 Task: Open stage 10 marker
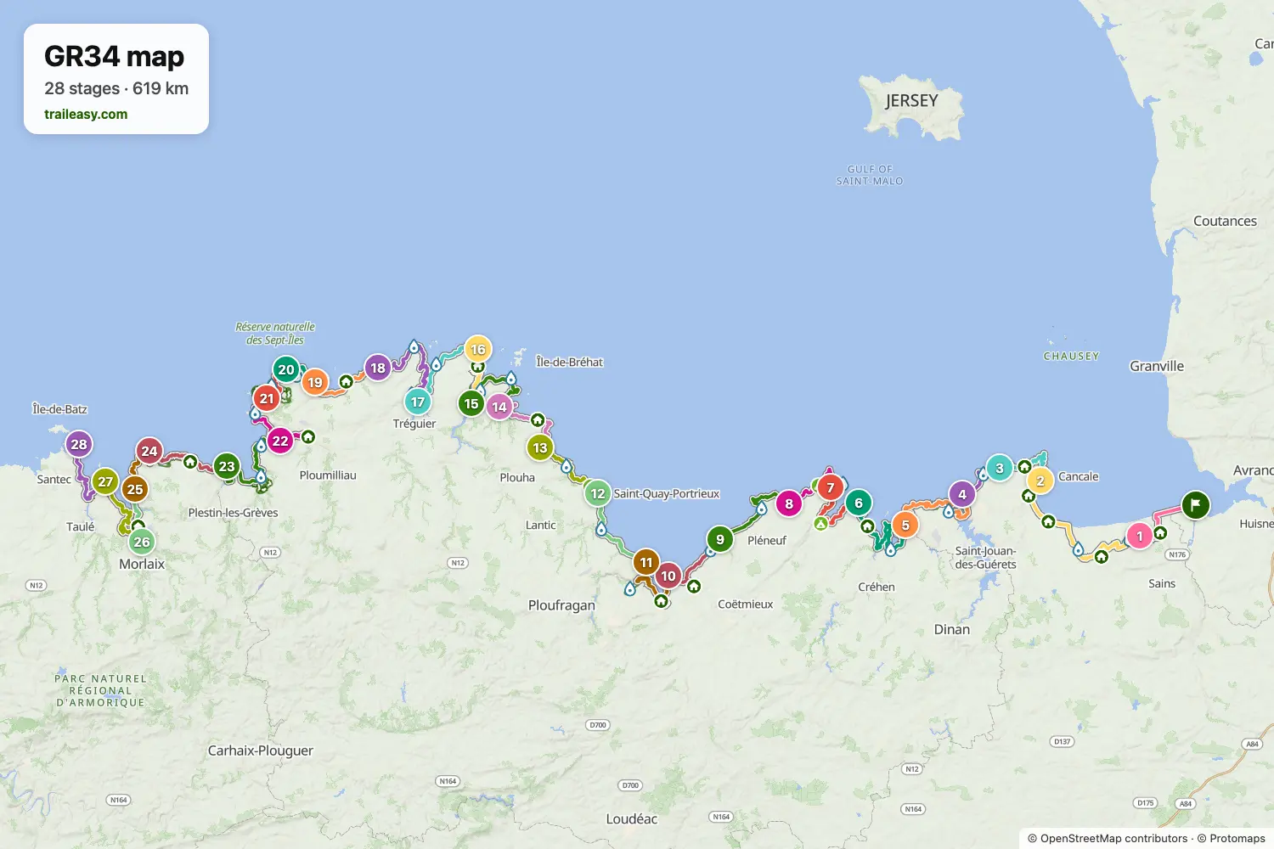coord(668,576)
